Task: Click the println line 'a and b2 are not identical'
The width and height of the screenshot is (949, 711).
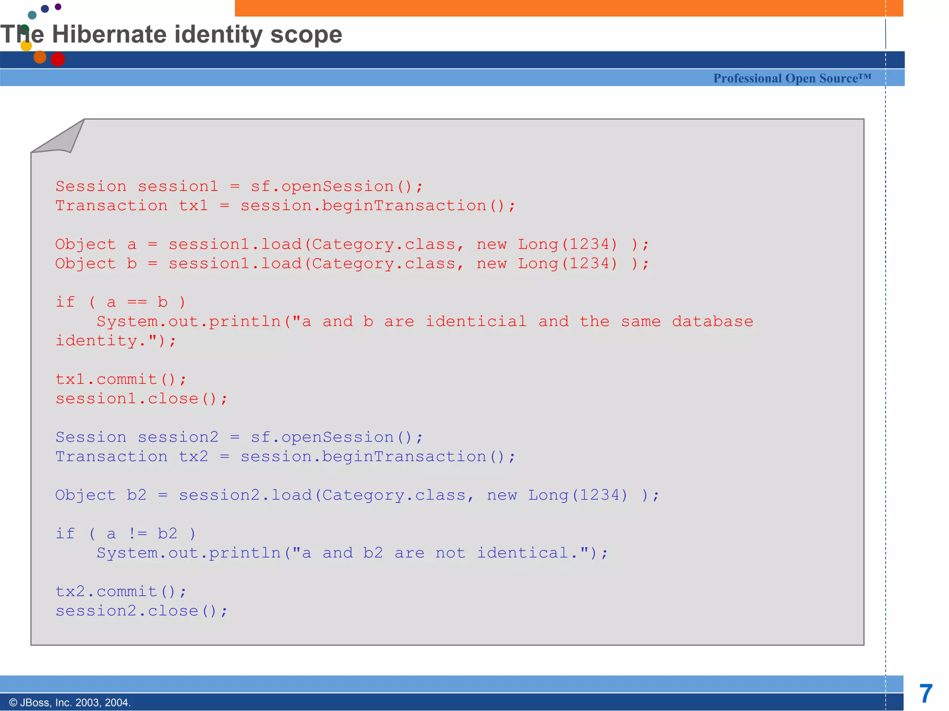Action: [352, 553]
